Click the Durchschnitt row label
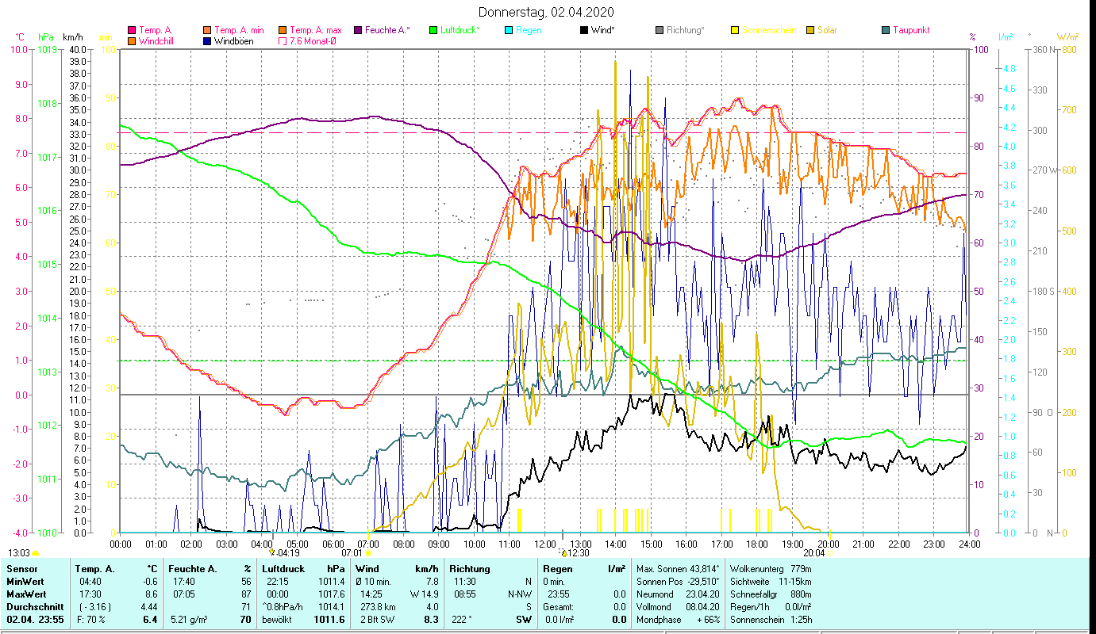Screen dimensions: 1096x634 tap(33, 607)
